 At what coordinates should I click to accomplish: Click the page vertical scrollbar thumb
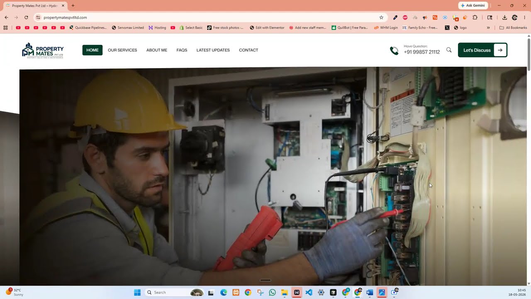[x=529, y=54]
